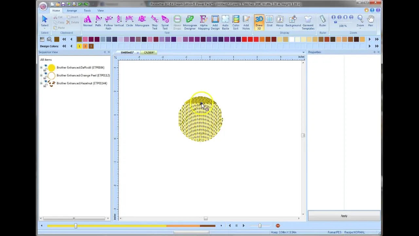Click the Apply button in Properties
The height and width of the screenshot is (236, 419).
tap(344, 216)
